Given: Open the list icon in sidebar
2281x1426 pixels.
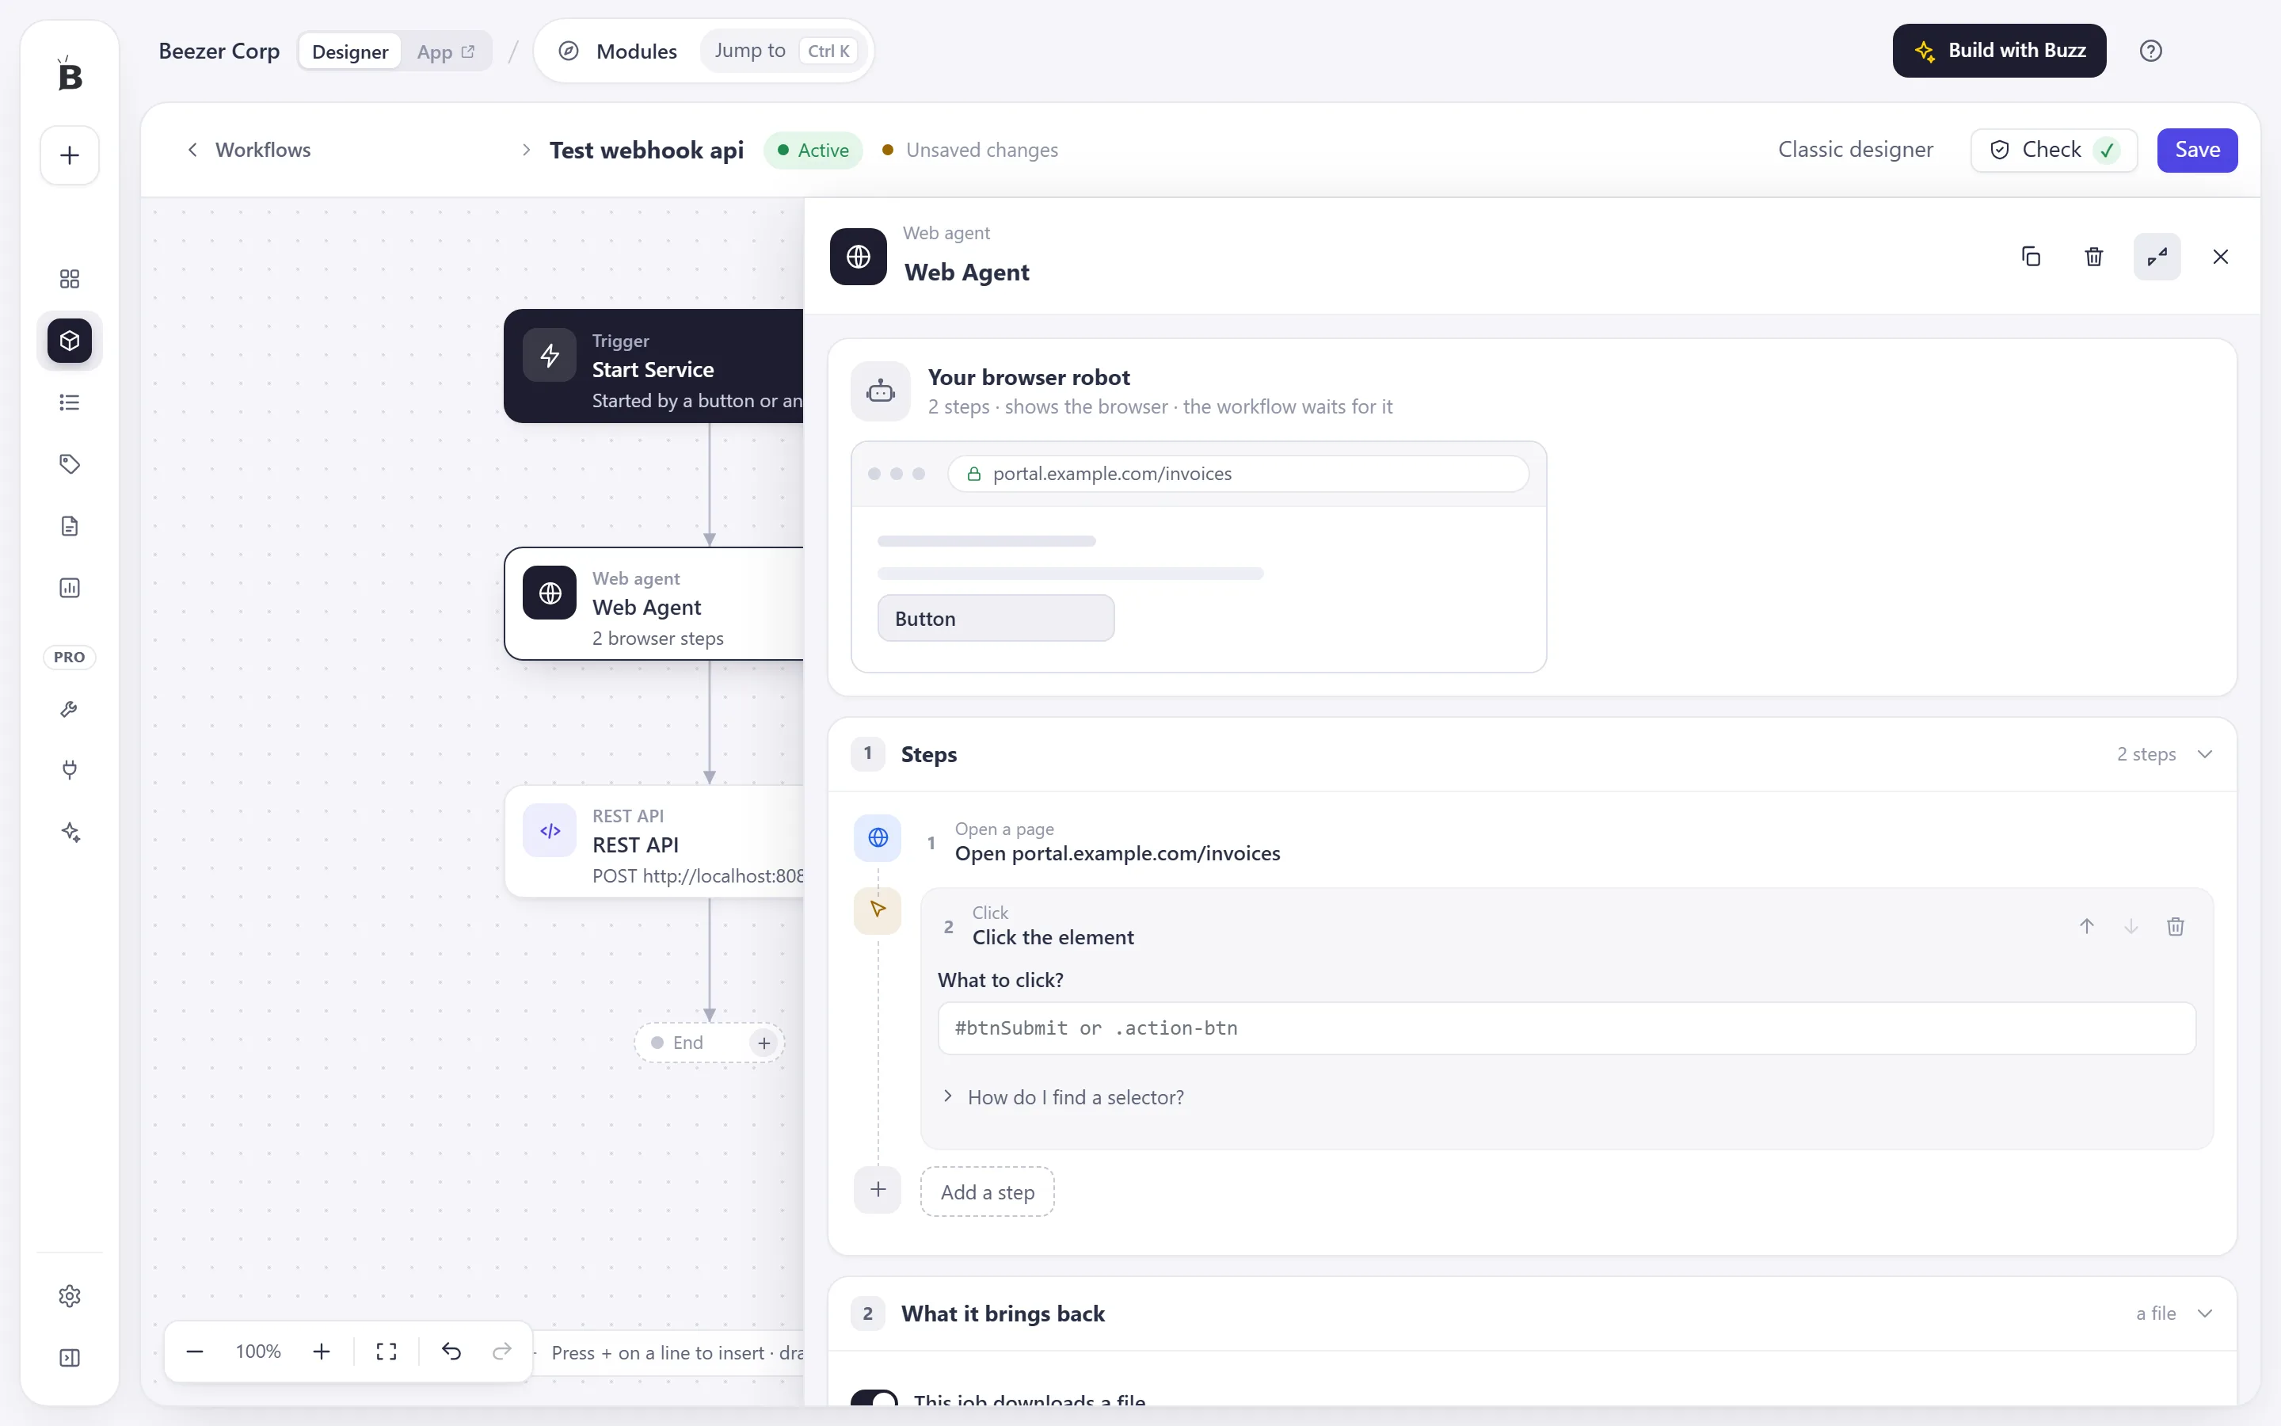Looking at the screenshot, I should pos(69,402).
